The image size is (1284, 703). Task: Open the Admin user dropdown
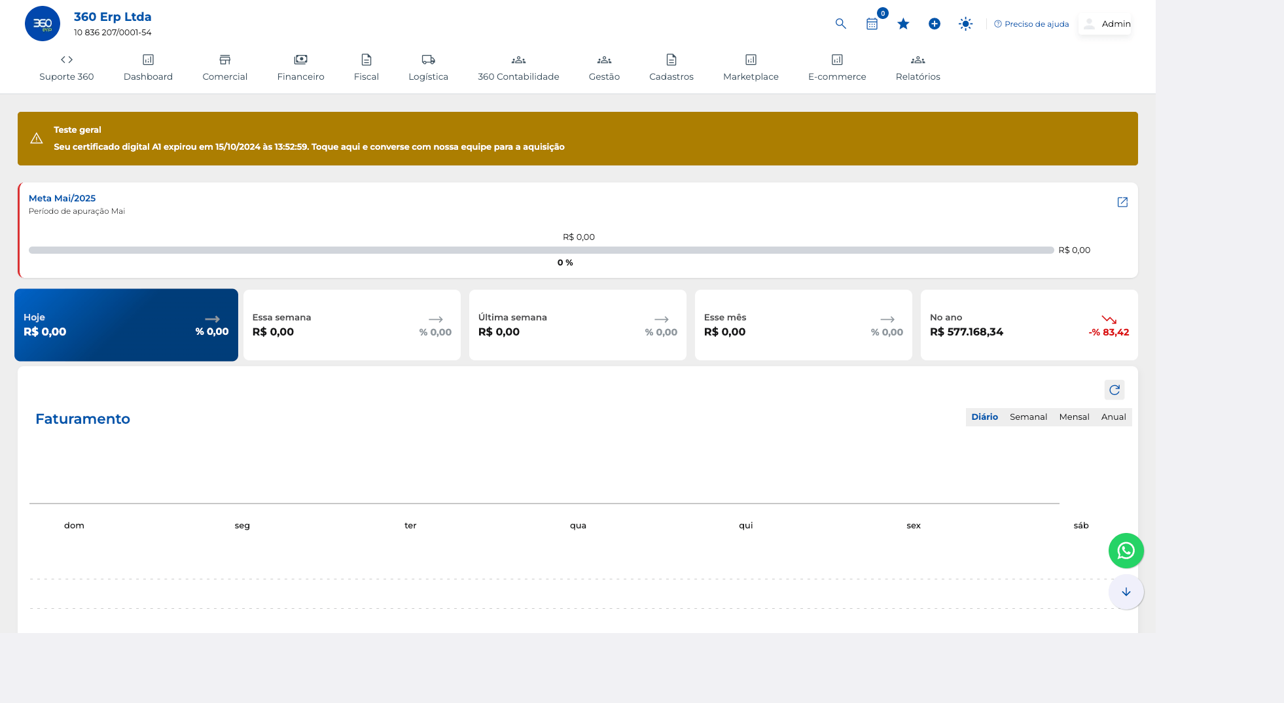[x=1105, y=24]
